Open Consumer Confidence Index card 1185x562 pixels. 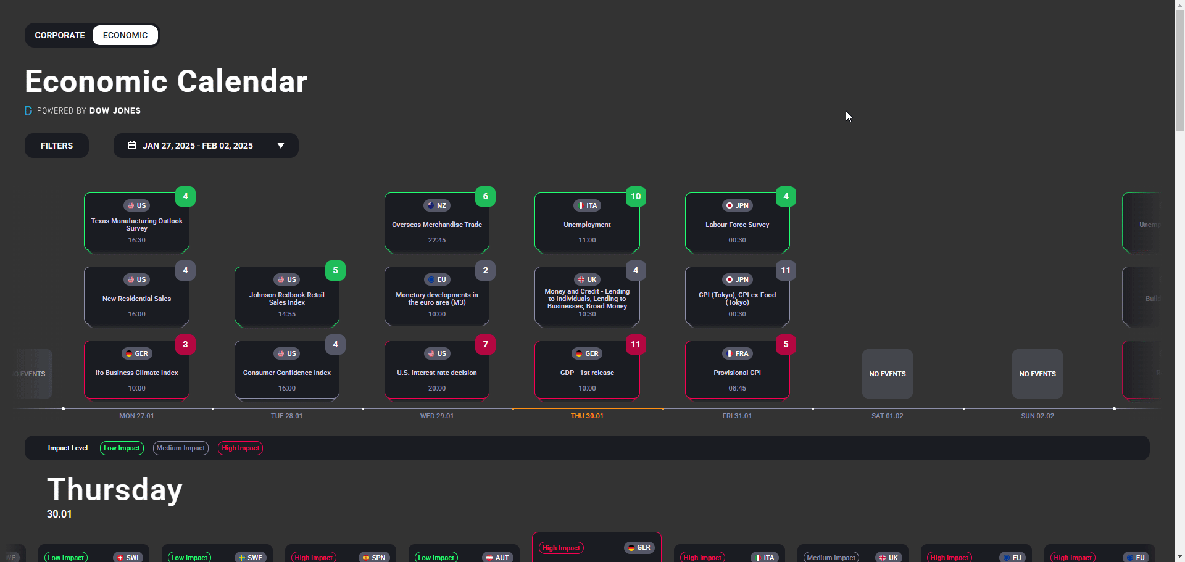coord(287,370)
